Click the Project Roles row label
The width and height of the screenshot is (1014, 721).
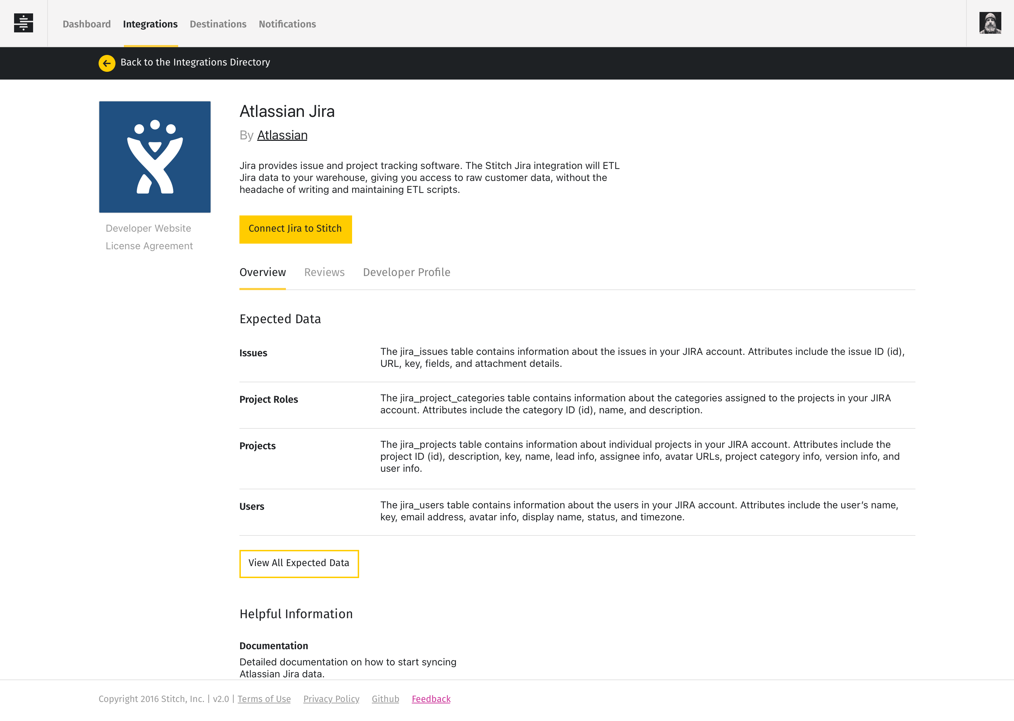click(x=269, y=400)
